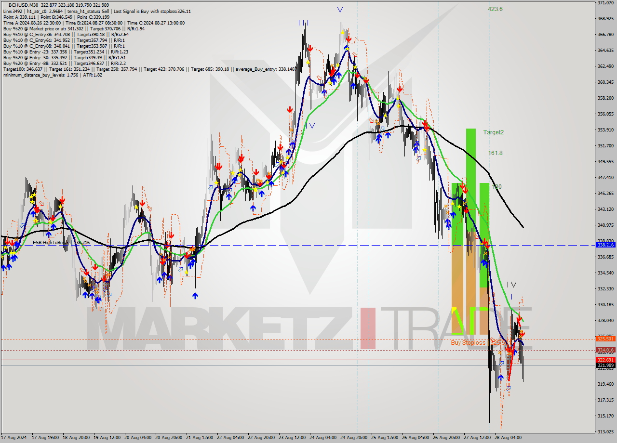The height and width of the screenshot is (443, 617).
Task: Click the '24 Aug 20:00' time label
Action: point(354,438)
